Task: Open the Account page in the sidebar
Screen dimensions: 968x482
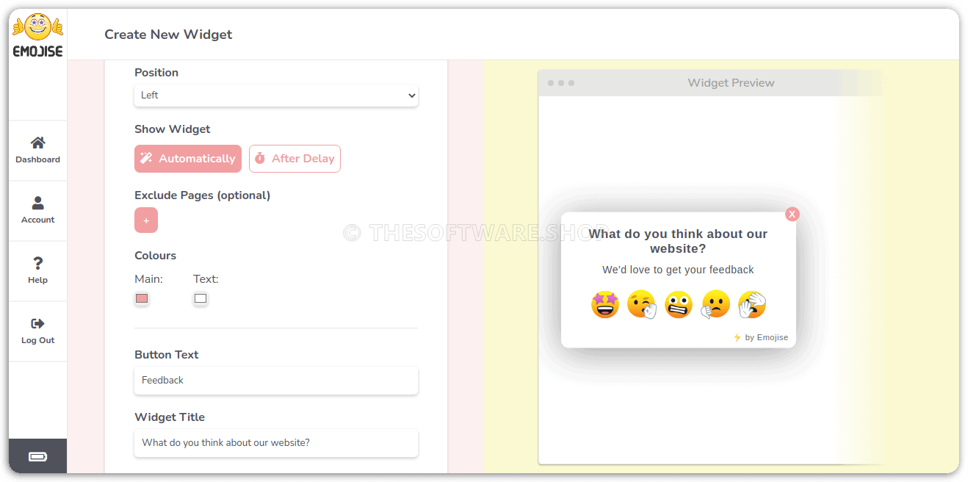Action: 38,210
